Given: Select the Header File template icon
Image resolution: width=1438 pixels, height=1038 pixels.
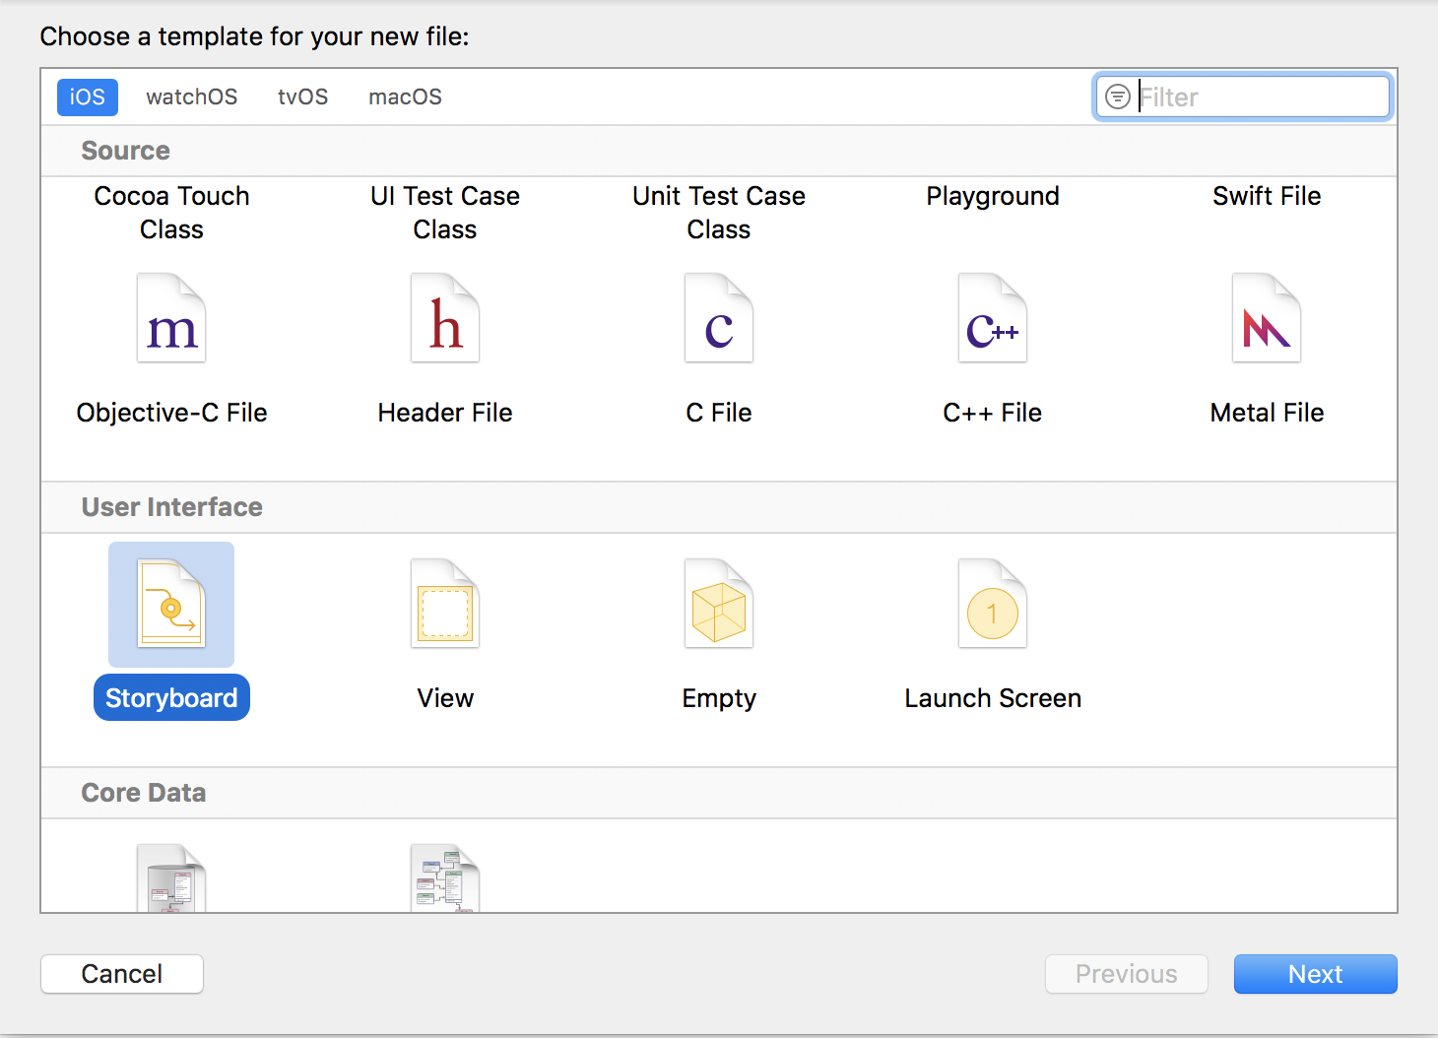Looking at the screenshot, I should tap(445, 318).
